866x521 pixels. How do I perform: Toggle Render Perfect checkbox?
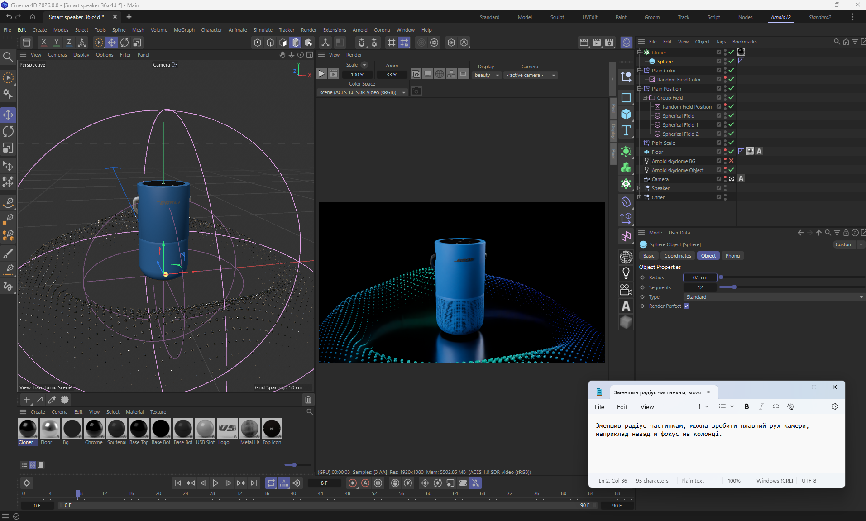686,306
